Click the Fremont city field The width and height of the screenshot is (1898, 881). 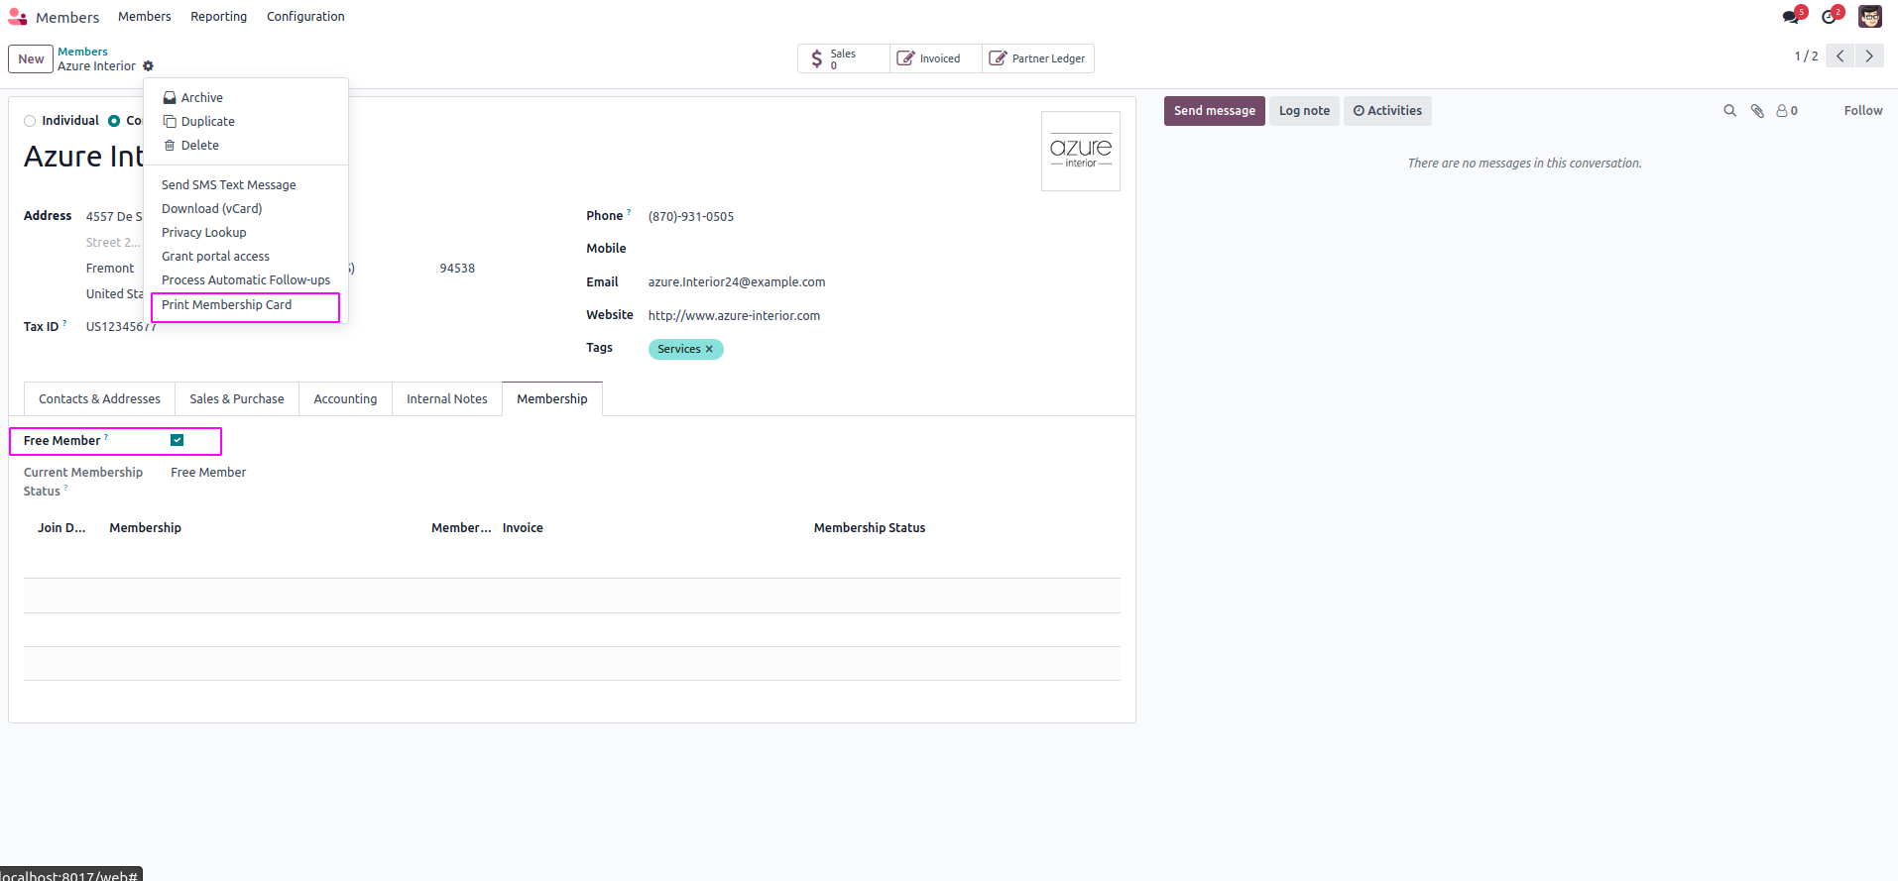(111, 268)
